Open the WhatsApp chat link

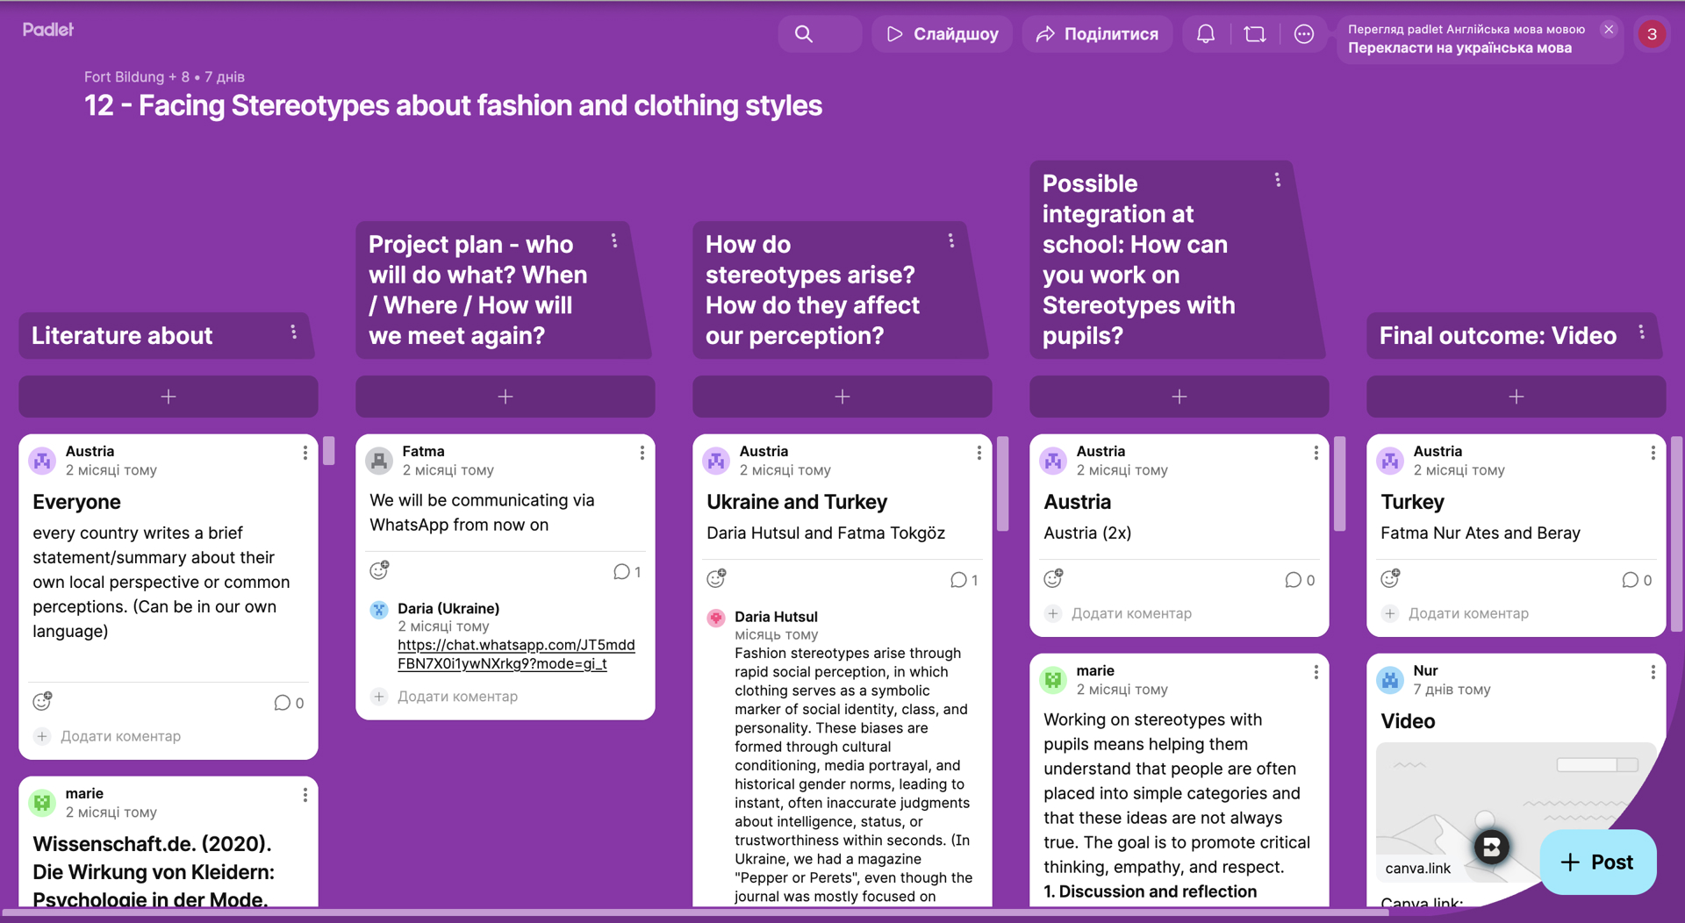[x=516, y=655]
